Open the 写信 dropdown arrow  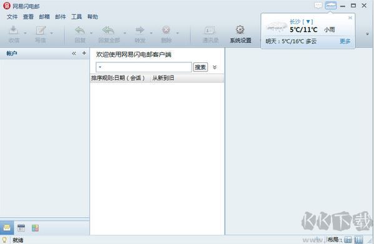52,33
